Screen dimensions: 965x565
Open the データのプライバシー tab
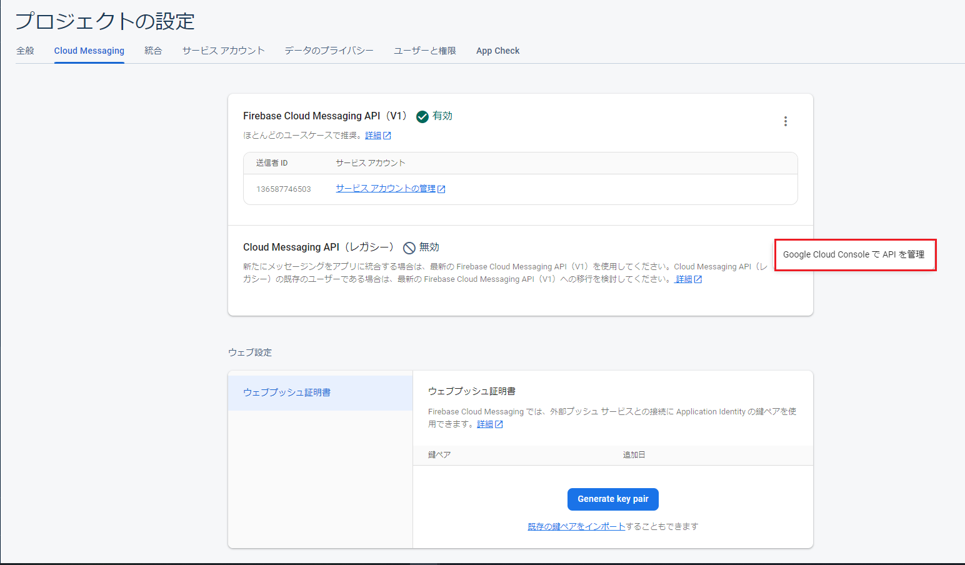click(329, 51)
